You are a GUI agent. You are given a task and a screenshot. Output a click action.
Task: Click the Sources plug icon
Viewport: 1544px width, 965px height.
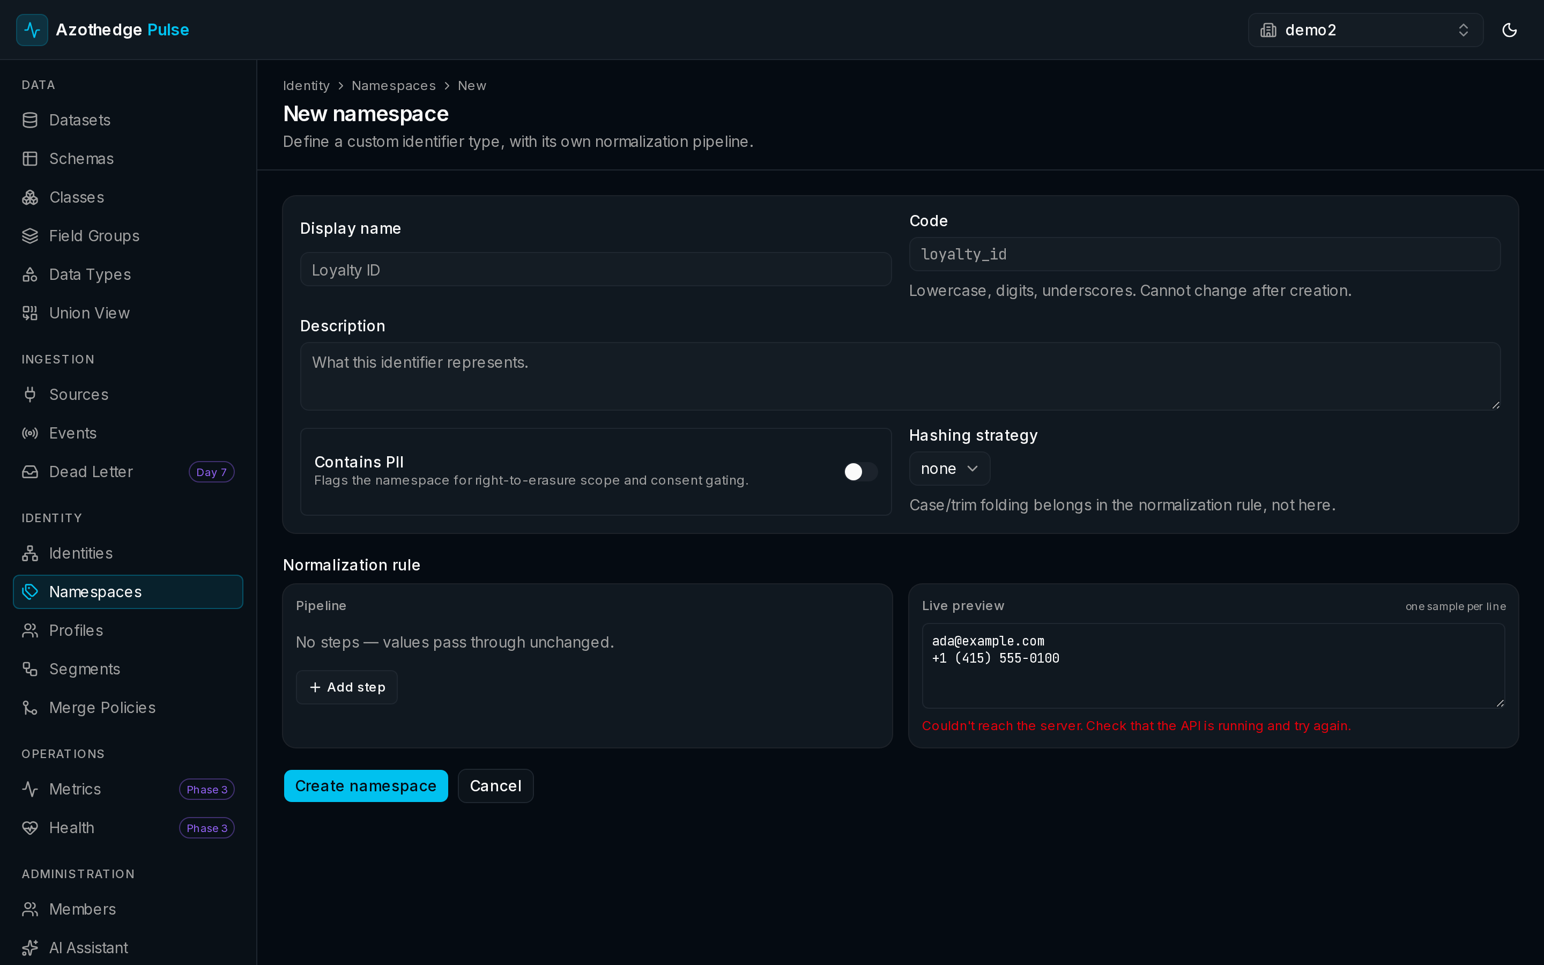(x=30, y=395)
